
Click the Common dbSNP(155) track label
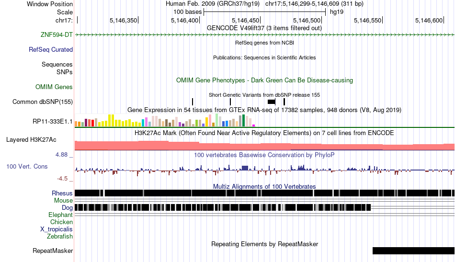tap(43, 102)
